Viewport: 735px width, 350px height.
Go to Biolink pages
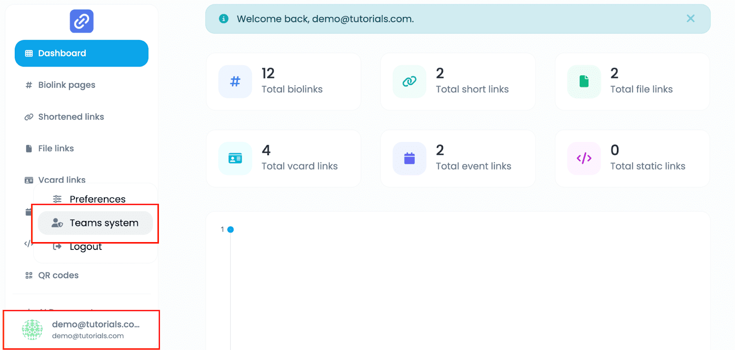(x=67, y=85)
